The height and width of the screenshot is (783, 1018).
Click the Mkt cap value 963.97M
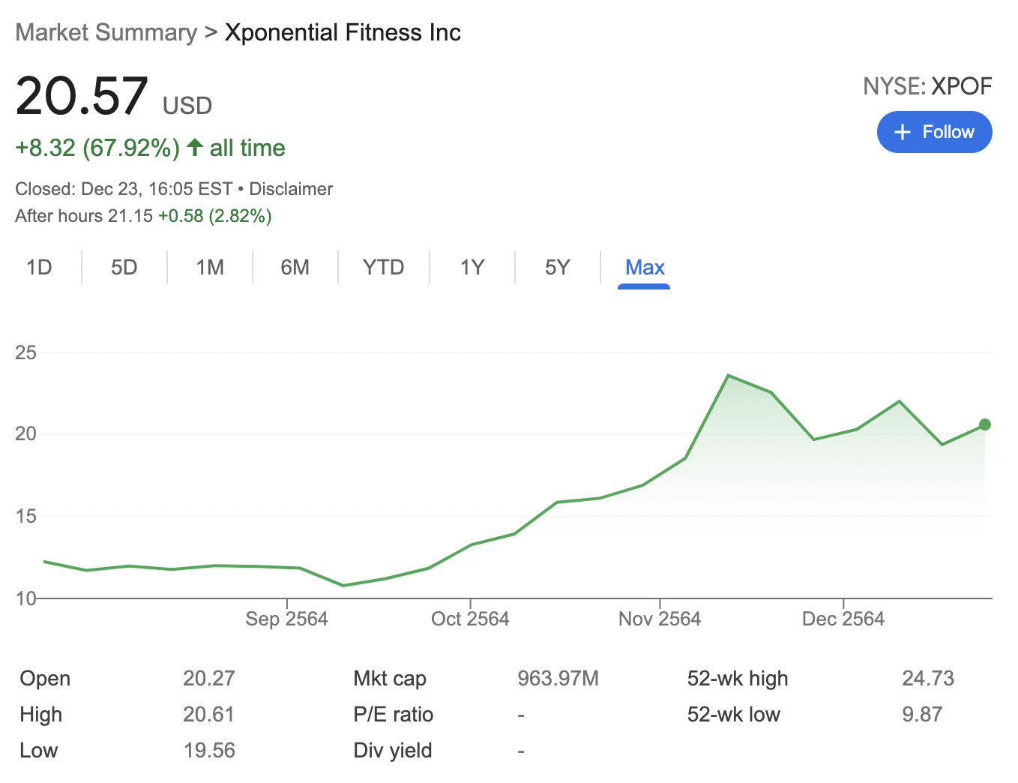[x=558, y=678]
